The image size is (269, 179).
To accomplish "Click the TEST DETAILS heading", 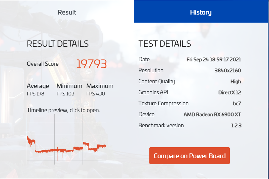I will pyautogui.click(x=165, y=44).
